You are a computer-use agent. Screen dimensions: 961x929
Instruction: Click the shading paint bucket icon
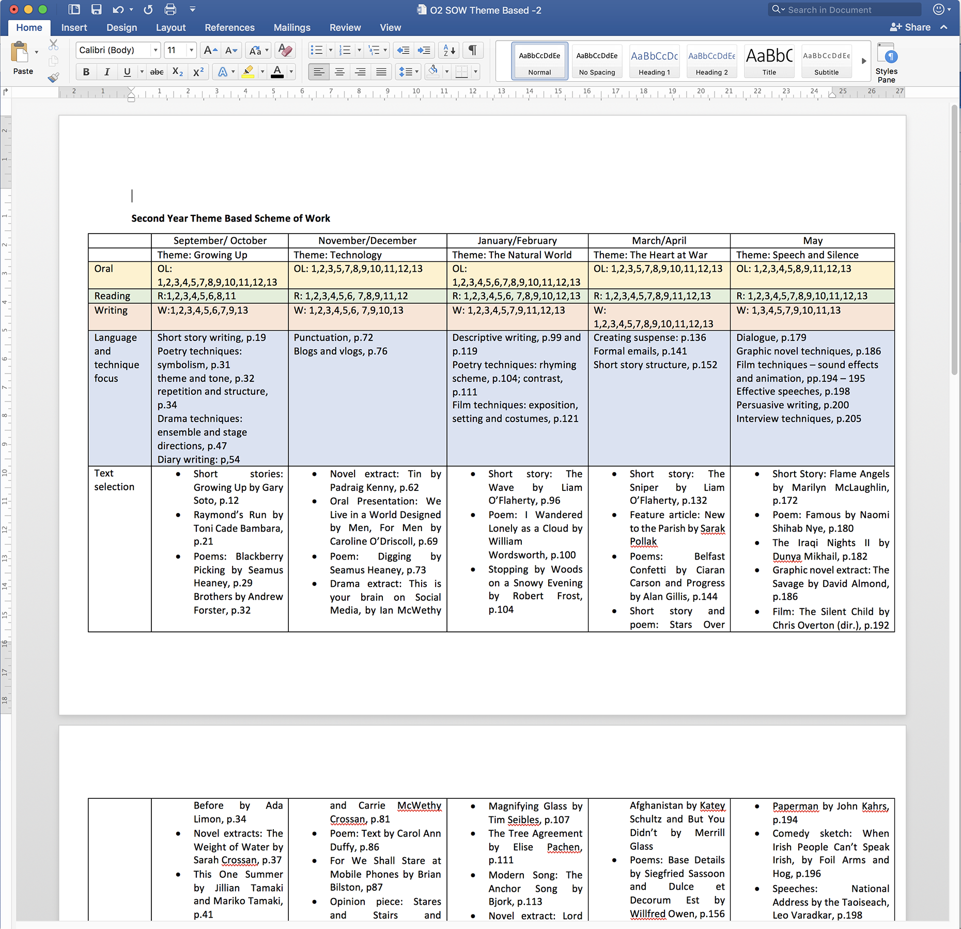(433, 72)
